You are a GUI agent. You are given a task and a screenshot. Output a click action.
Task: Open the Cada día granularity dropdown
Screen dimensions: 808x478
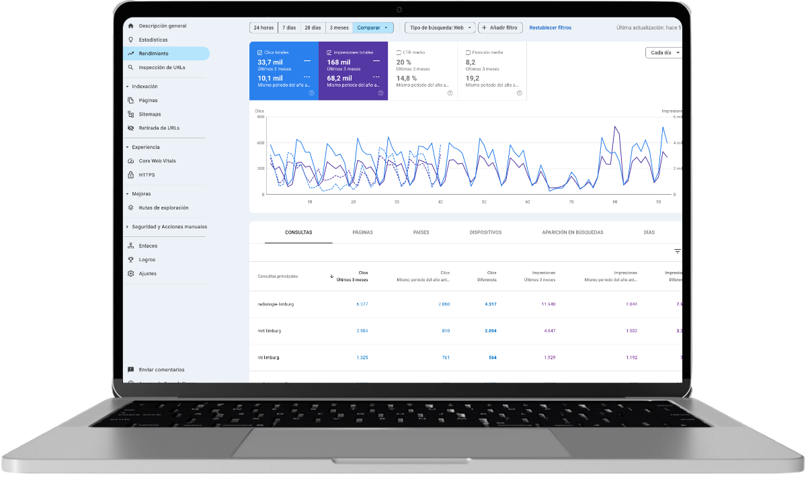tap(664, 52)
